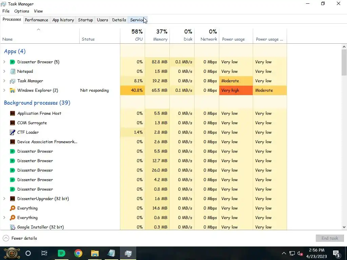
Task: Sort by the Network column header
Action: [207, 36]
